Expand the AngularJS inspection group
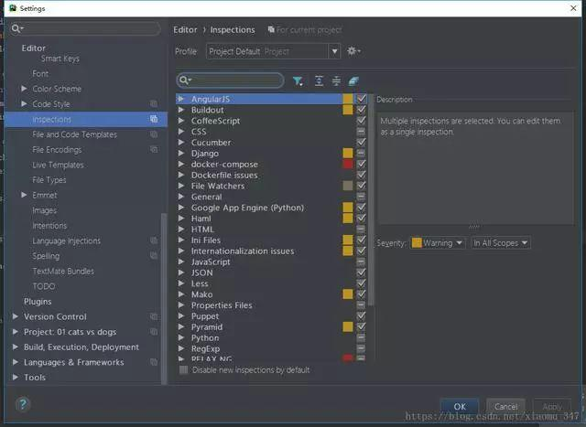Viewport: 586px width, 427px height. tap(181, 99)
